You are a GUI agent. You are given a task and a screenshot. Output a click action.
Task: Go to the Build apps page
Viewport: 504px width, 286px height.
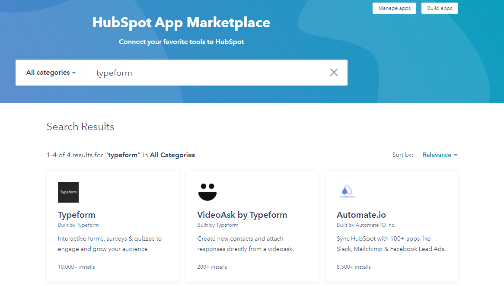[440, 8]
